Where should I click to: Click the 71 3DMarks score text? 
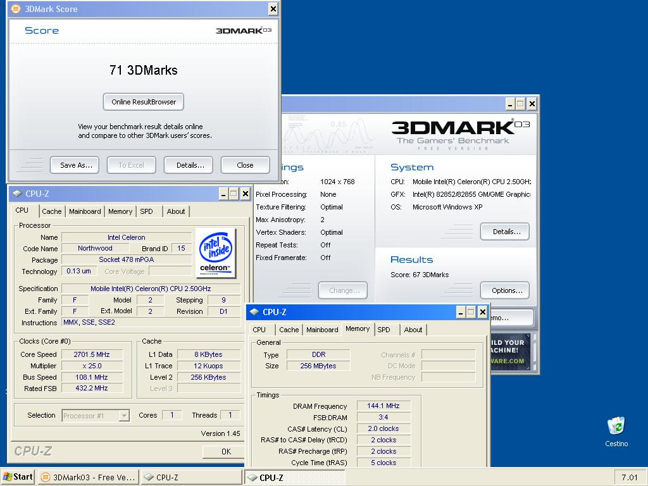click(x=144, y=70)
